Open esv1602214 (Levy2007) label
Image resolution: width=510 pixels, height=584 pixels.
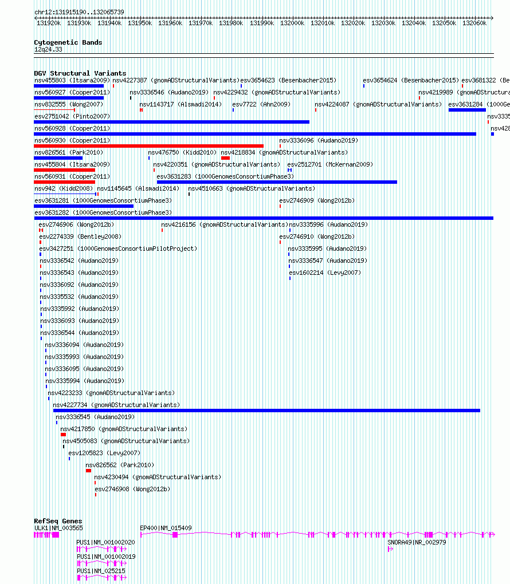[x=325, y=273]
